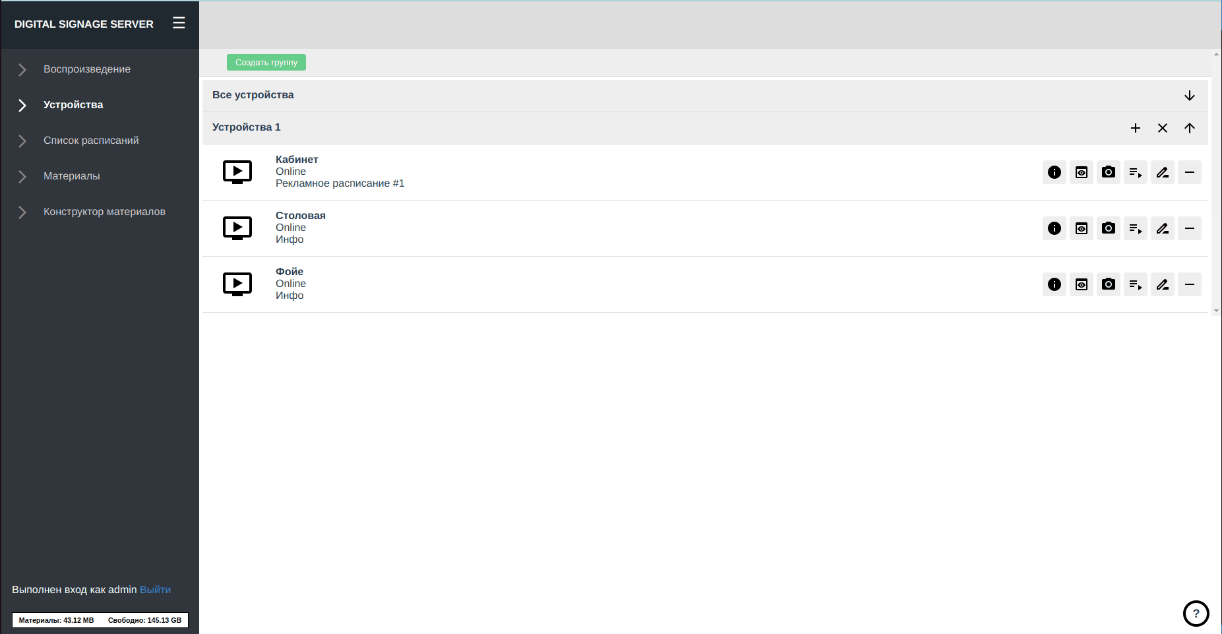
Task: Expand the Все устройства section
Action: (1189, 96)
